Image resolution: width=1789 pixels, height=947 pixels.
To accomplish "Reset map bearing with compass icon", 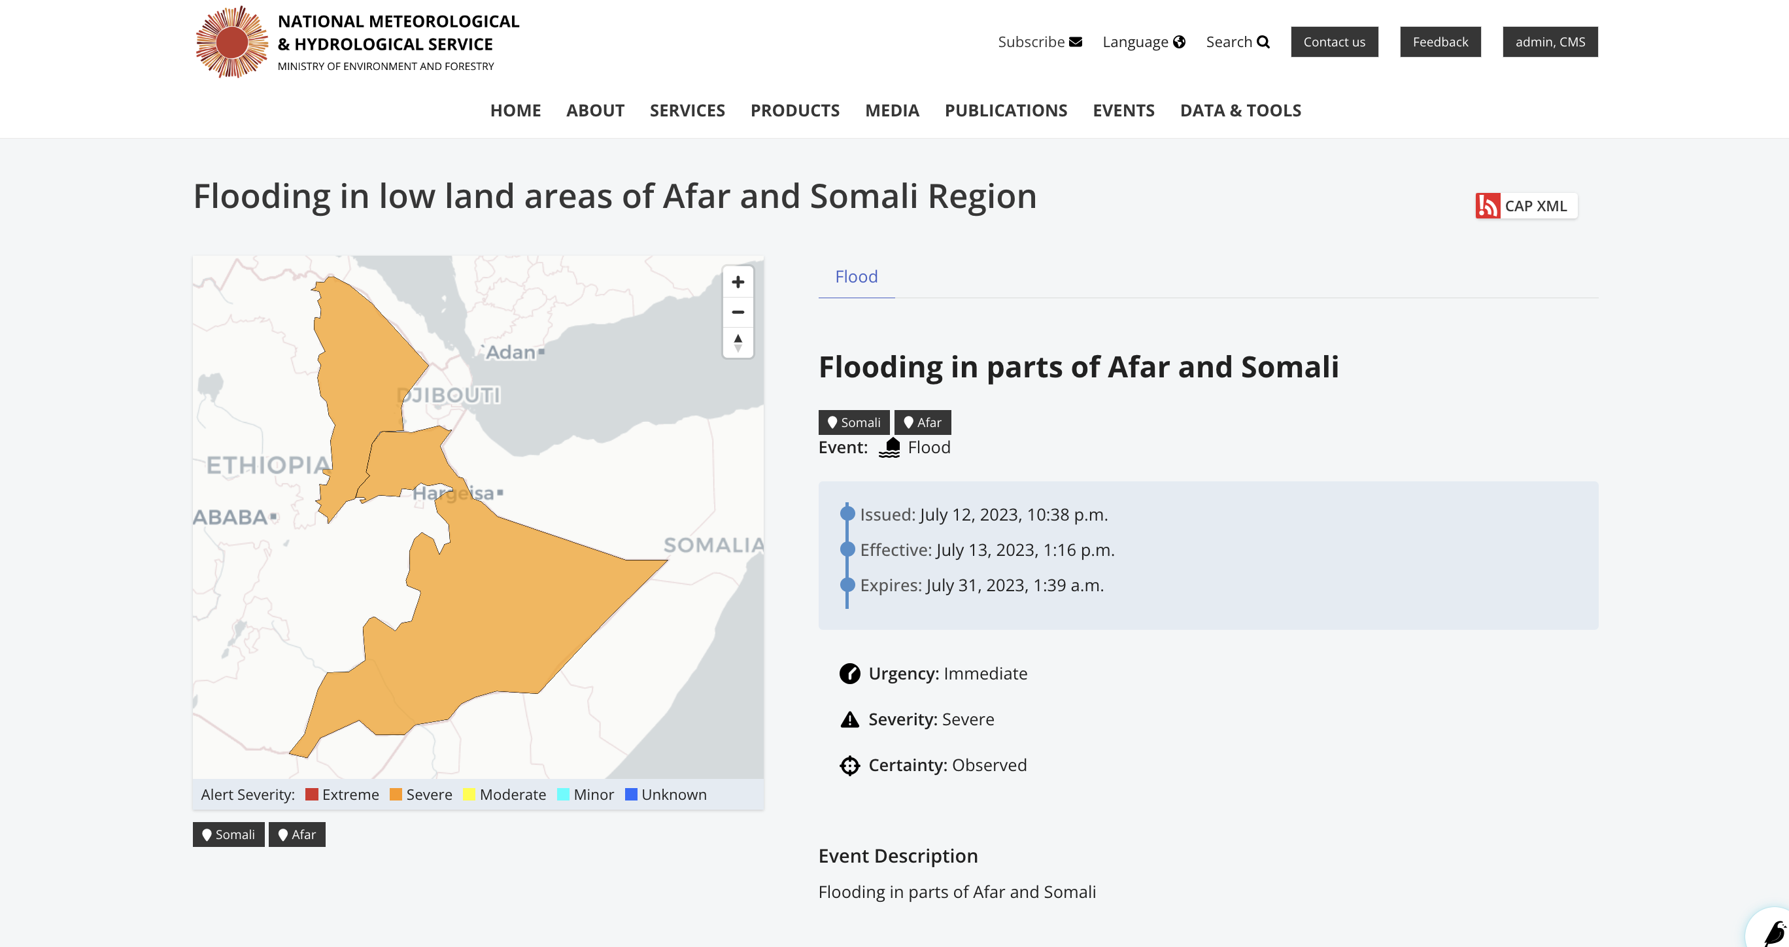I will click(x=738, y=343).
